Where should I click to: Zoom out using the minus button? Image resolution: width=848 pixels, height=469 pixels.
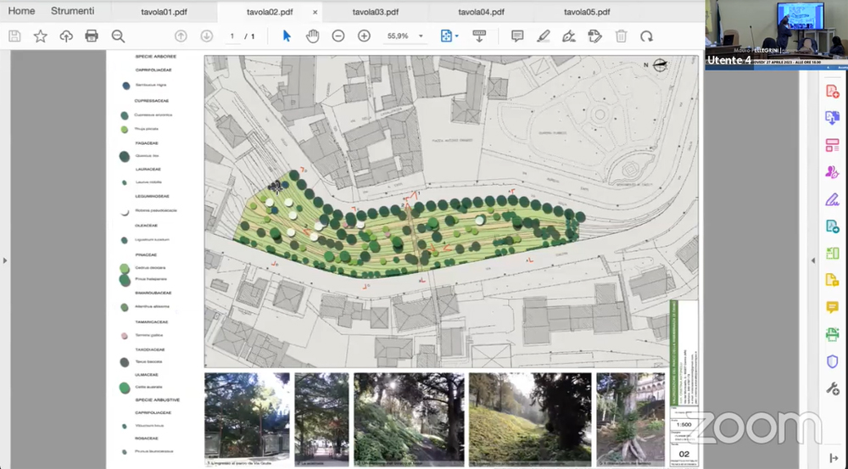coord(338,36)
